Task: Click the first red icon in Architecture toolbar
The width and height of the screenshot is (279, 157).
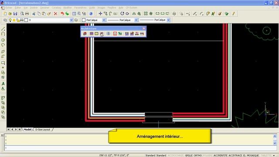Action: [x=85, y=34]
